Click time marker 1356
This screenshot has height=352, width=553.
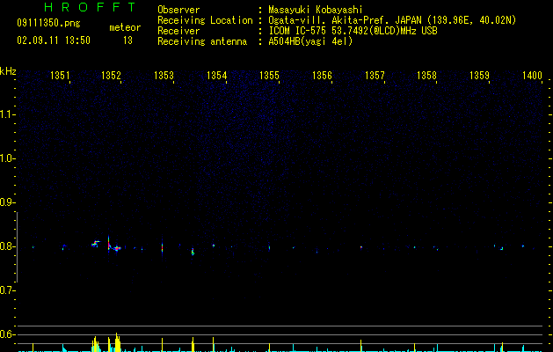pyautogui.click(x=322, y=76)
